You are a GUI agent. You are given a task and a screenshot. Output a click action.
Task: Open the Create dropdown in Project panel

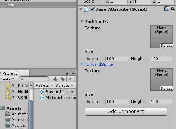7,79
